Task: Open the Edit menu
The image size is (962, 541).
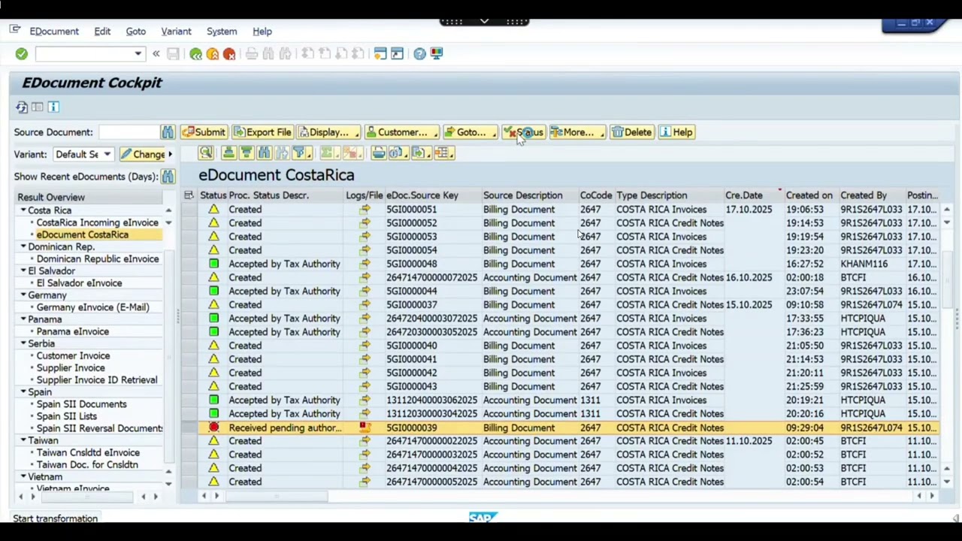Action: (102, 32)
